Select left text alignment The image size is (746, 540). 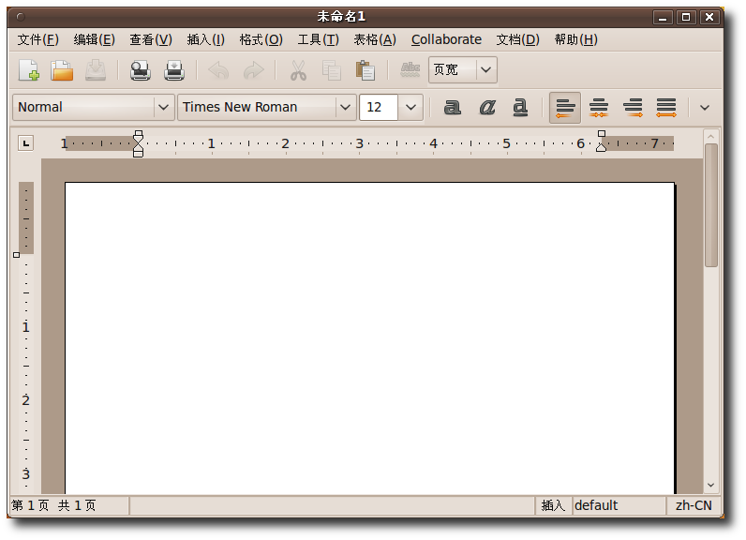565,108
